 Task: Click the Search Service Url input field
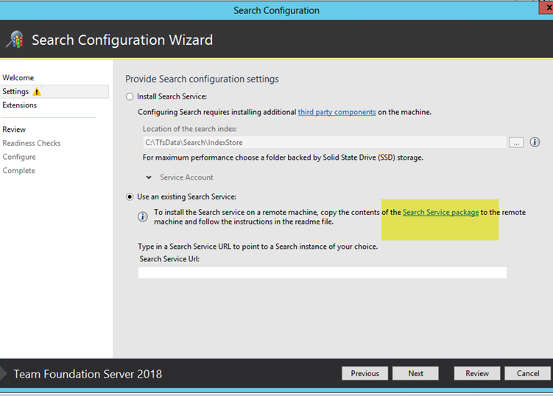tap(323, 272)
